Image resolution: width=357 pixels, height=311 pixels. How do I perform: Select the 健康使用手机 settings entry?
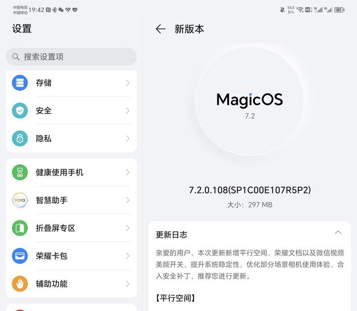tap(71, 172)
